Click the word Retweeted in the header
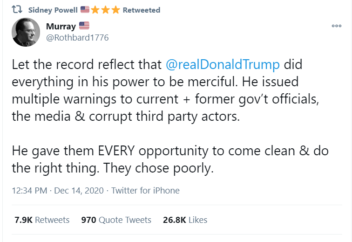Screen dimensions: 352x242 (141, 10)
